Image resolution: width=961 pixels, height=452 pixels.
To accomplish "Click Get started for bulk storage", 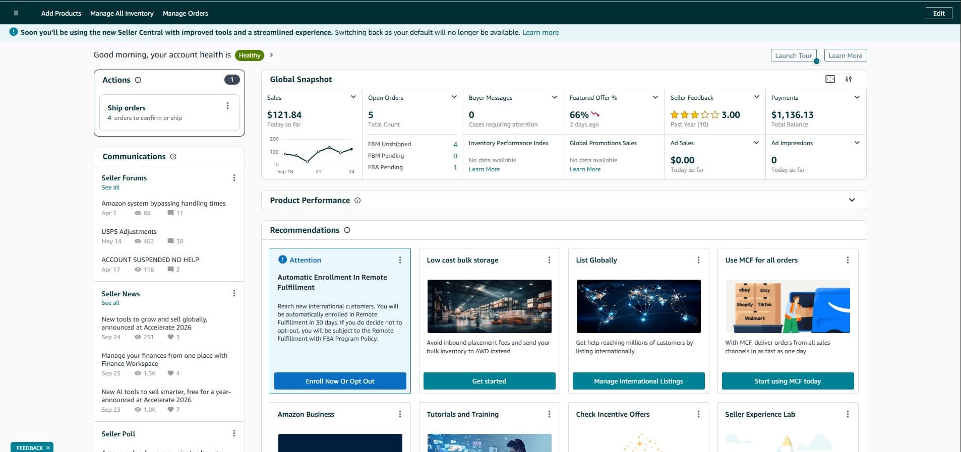I will pyautogui.click(x=490, y=381).
